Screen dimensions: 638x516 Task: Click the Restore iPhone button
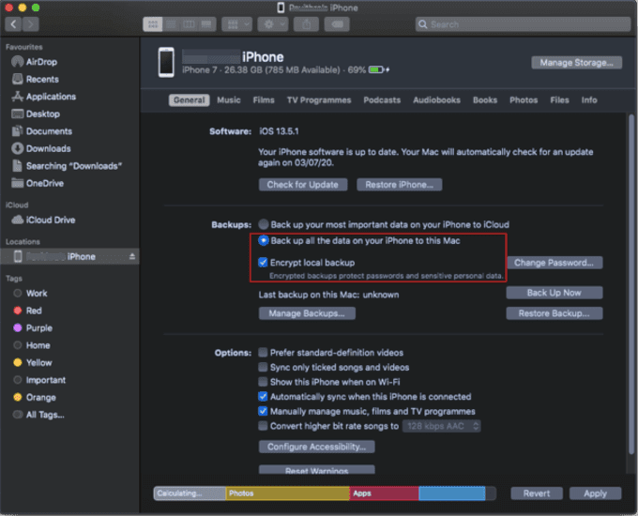pyautogui.click(x=399, y=185)
